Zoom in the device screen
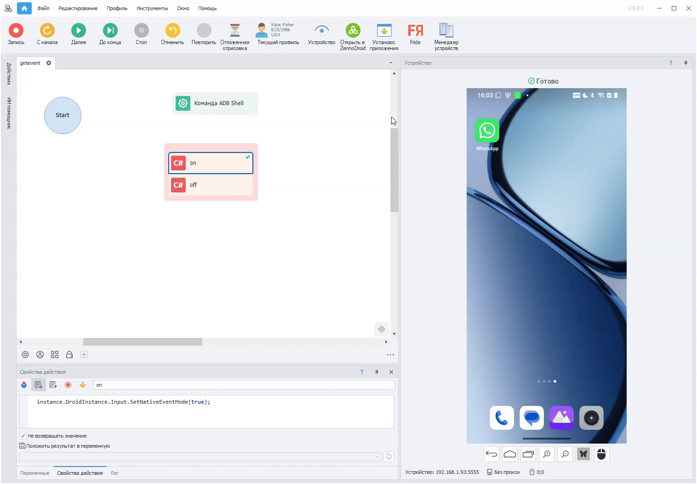Image resolution: width=697 pixels, height=484 pixels. coord(547,454)
